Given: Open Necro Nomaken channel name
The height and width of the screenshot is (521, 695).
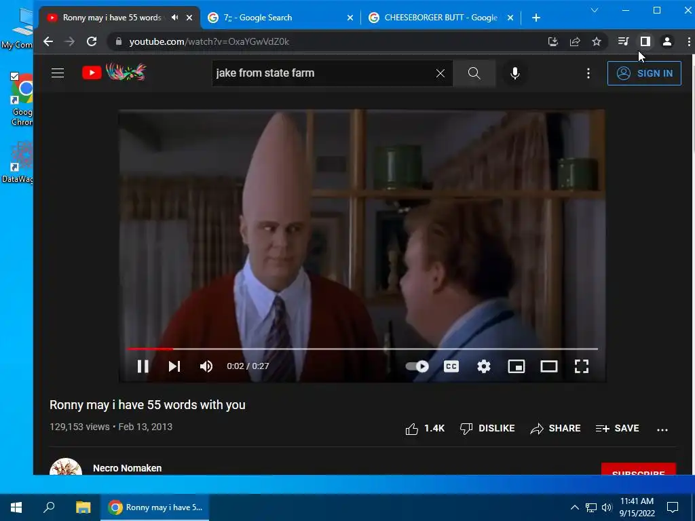Looking at the screenshot, I should coord(127,468).
